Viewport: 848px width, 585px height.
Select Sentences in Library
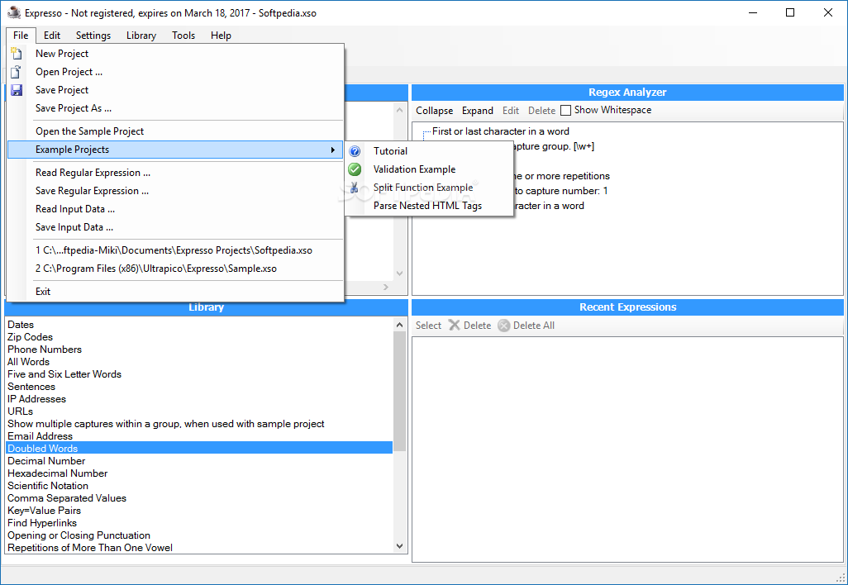click(x=199, y=387)
